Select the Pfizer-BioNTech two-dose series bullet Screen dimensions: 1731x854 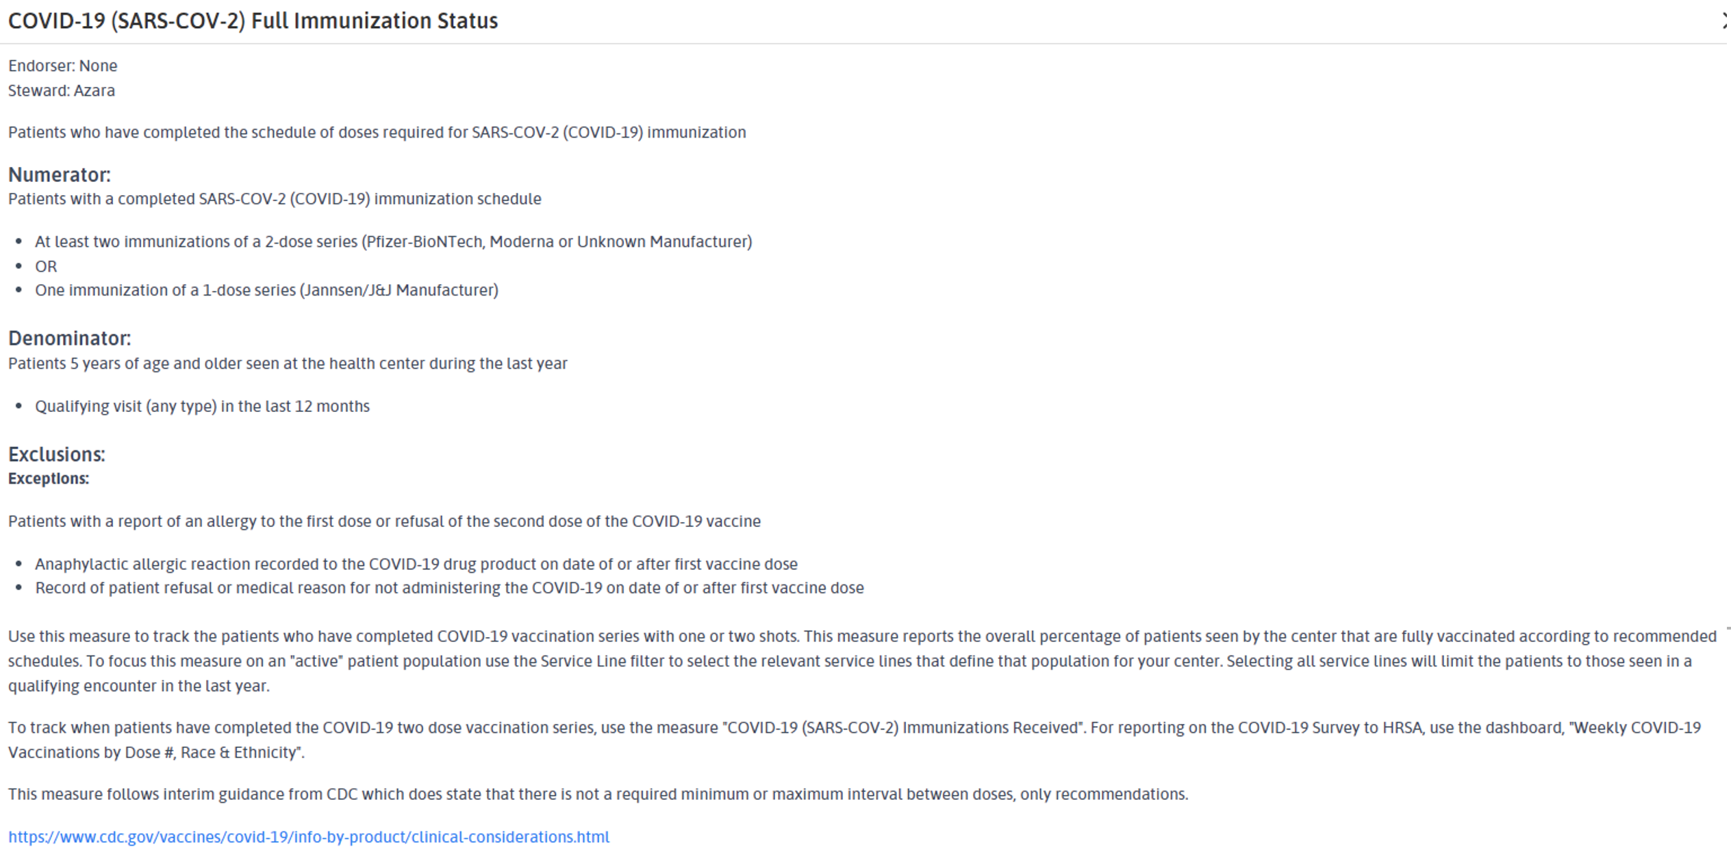pyautogui.click(x=394, y=242)
